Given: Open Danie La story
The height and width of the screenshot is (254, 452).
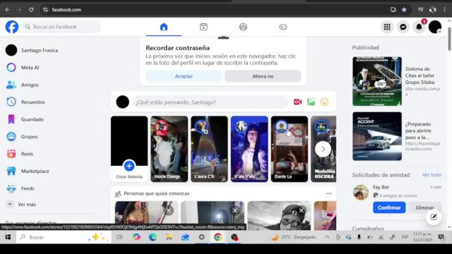Looking at the screenshot, I should 290,149.
